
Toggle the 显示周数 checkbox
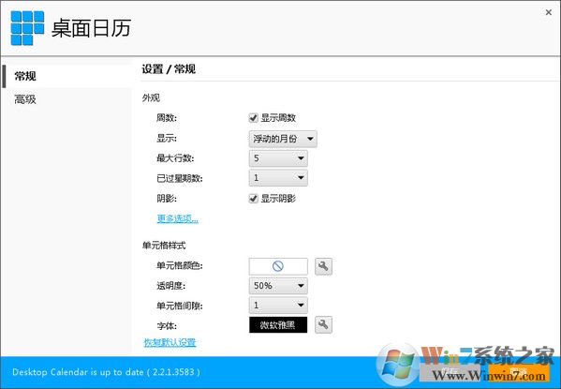coord(253,118)
